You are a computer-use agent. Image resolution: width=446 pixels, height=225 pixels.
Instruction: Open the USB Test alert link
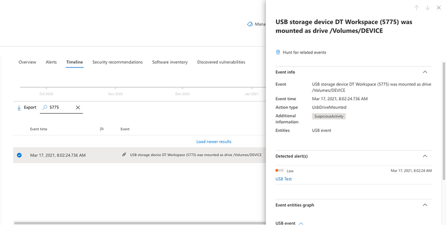point(284,179)
